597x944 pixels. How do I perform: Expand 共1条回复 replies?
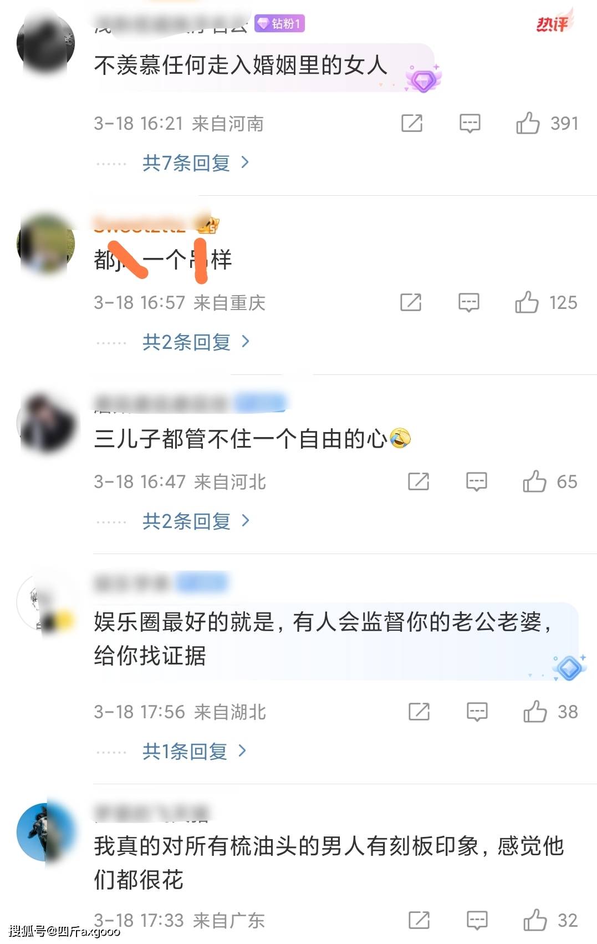coord(194,751)
